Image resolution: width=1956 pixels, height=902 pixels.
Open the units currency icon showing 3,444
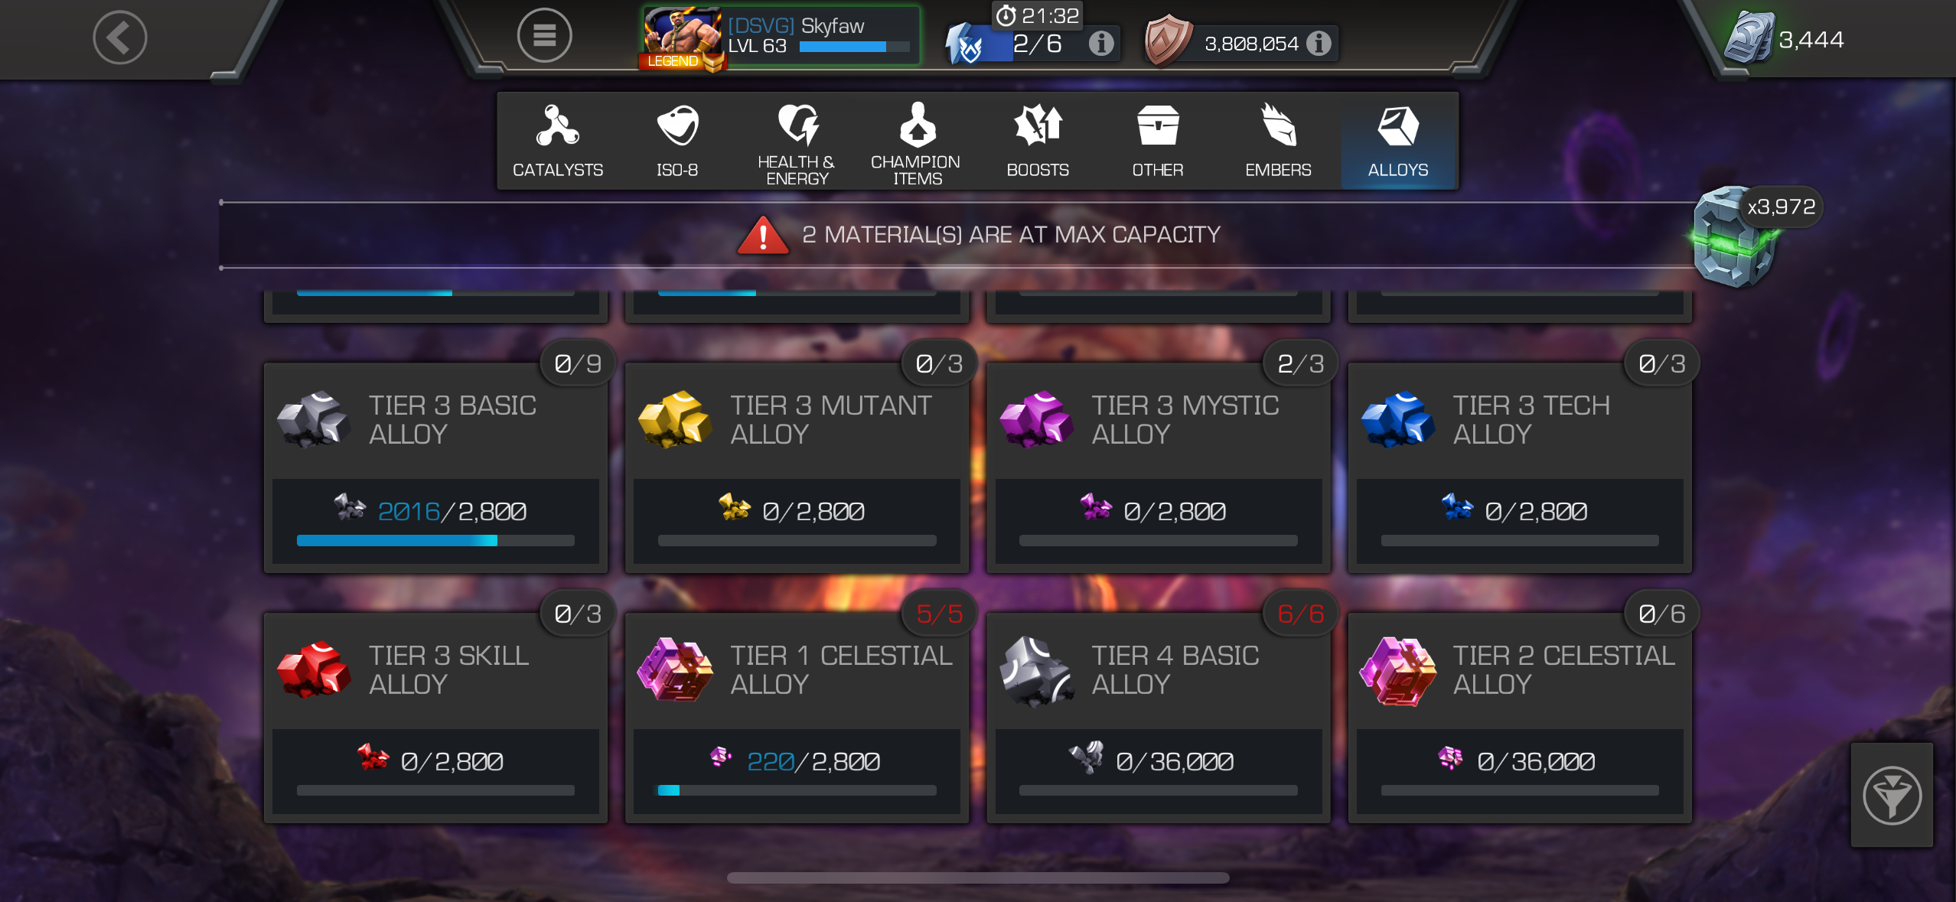pyautogui.click(x=1749, y=38)
